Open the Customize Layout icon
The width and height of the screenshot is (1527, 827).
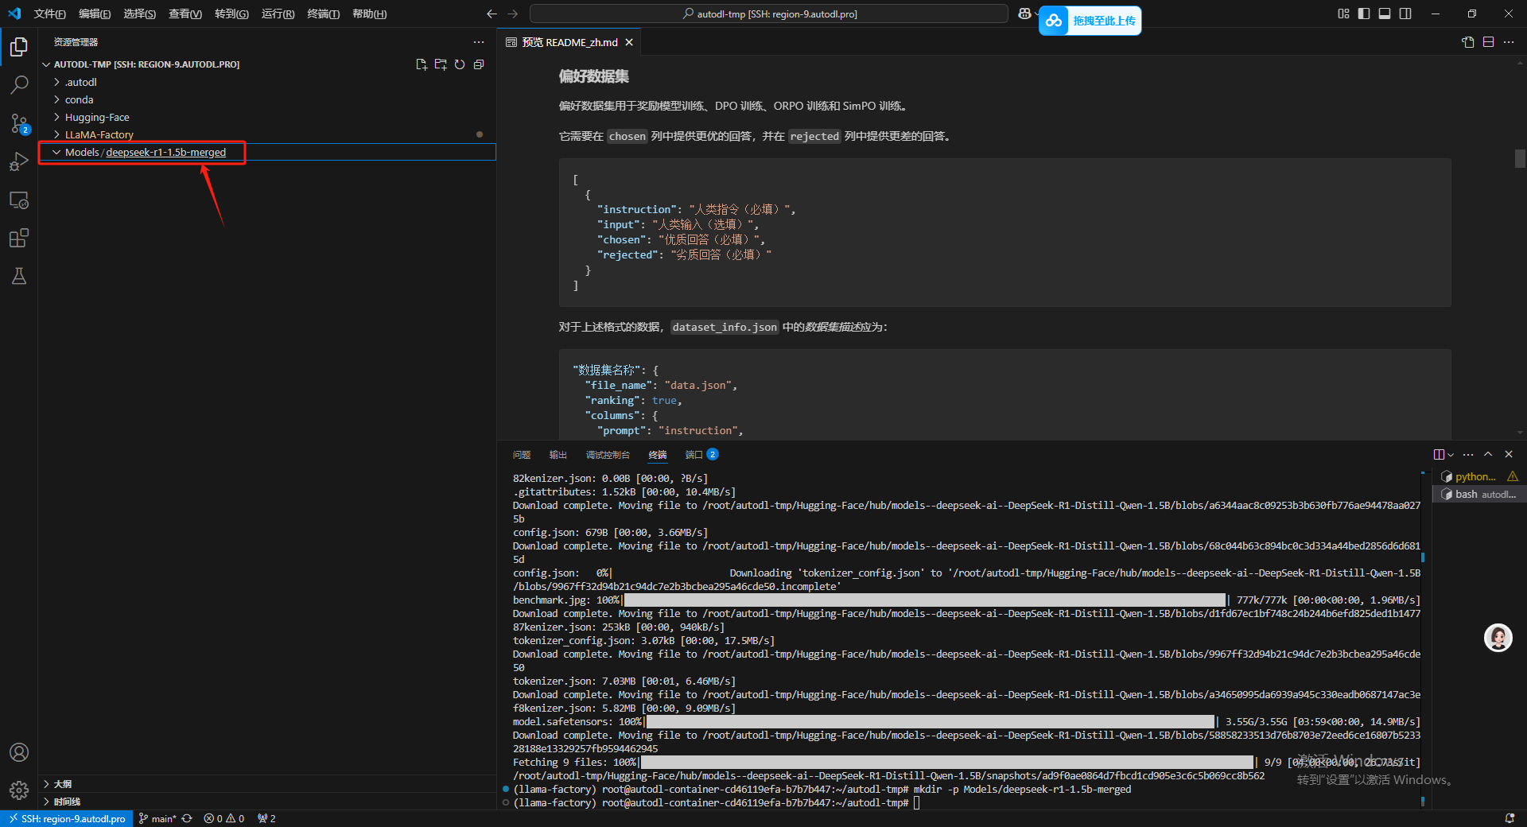(x=1343, y=14)
